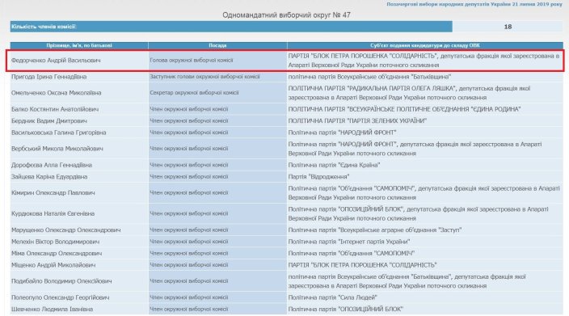Select the name 'Омельченко Оксана Миколаївна'

click(57, 93)
